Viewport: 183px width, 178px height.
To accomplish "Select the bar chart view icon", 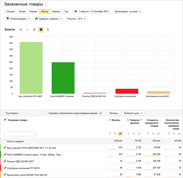I will [41, 30].
